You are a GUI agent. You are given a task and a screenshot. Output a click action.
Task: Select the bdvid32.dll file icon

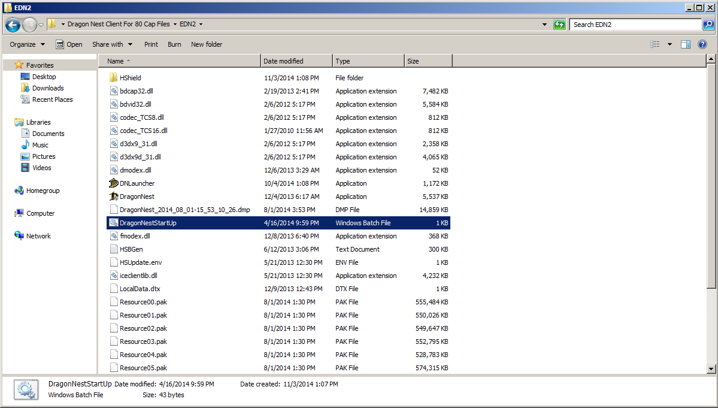(114, 104)
